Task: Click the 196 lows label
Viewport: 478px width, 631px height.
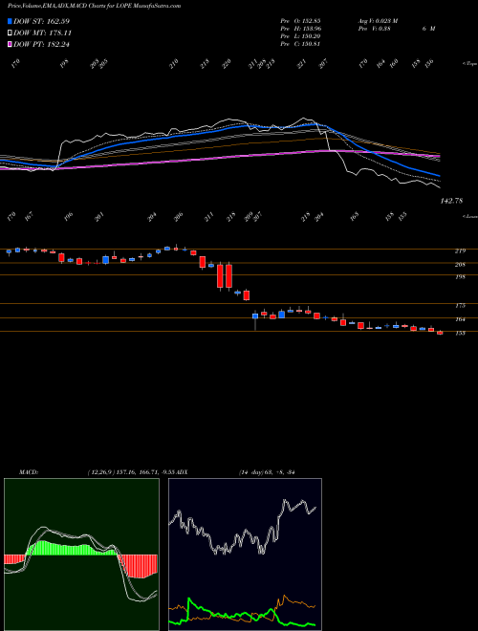Action: click(x=69, y=216)
